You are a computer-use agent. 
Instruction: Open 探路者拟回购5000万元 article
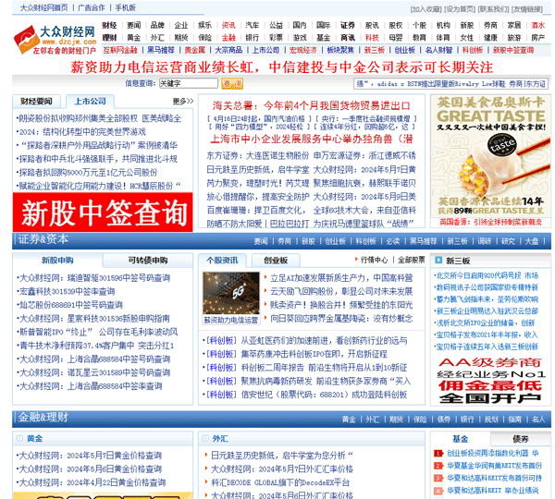pos(88,172)
